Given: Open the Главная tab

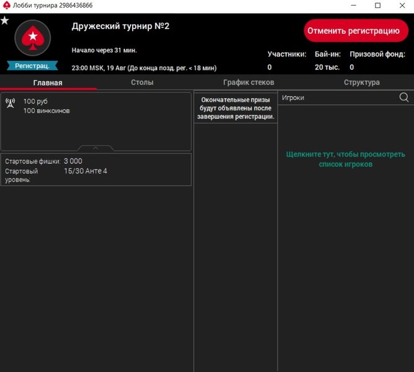Looking at the screenshot, I should pos(48,82).
